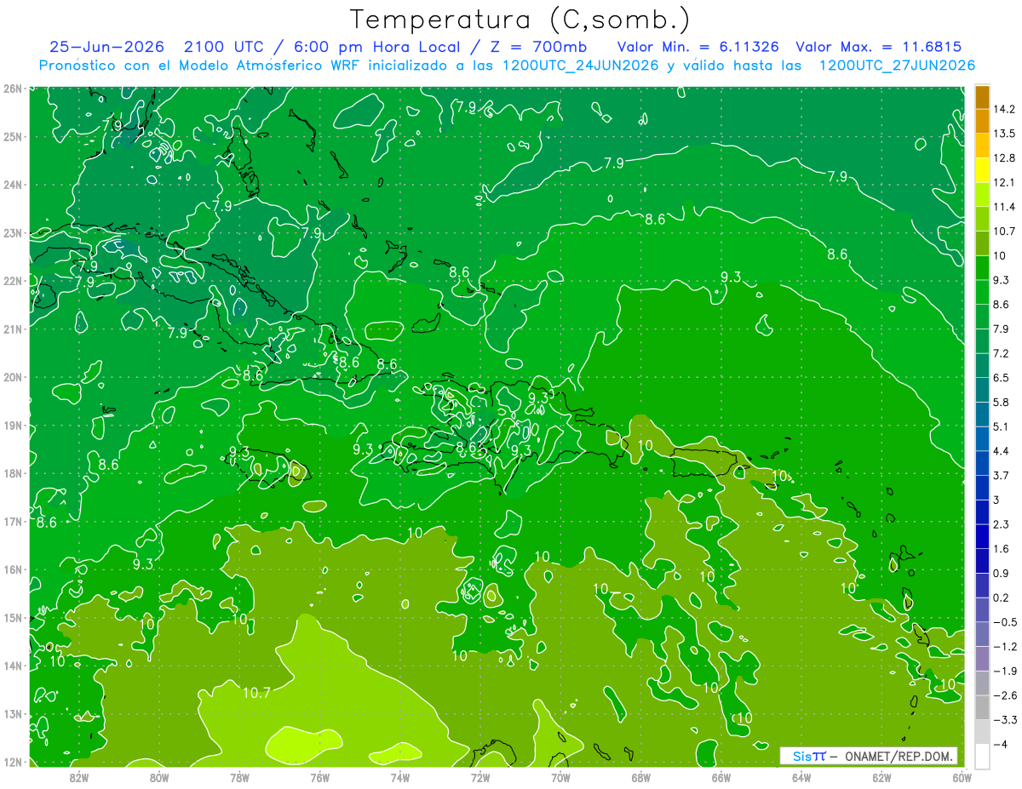This screenshot has height=789, width=1022.
Task: Click the '18N' latitude axis label
Action: coord(12,473)
